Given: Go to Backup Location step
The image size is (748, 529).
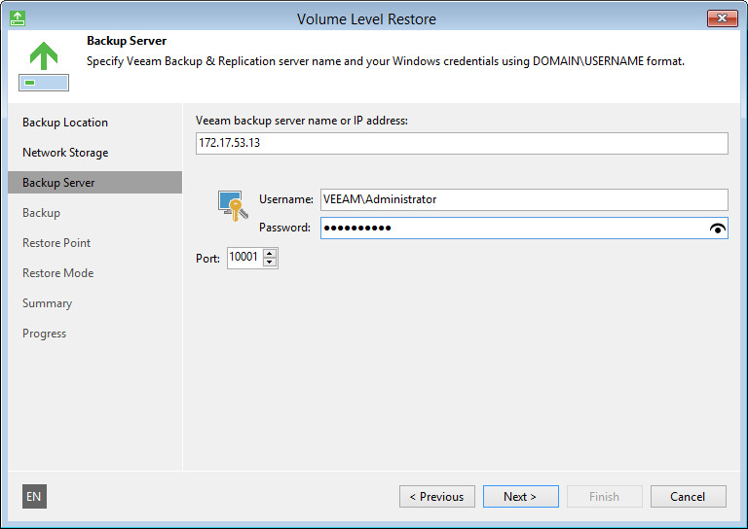Looking at the screenshot, I should point(65,123).
